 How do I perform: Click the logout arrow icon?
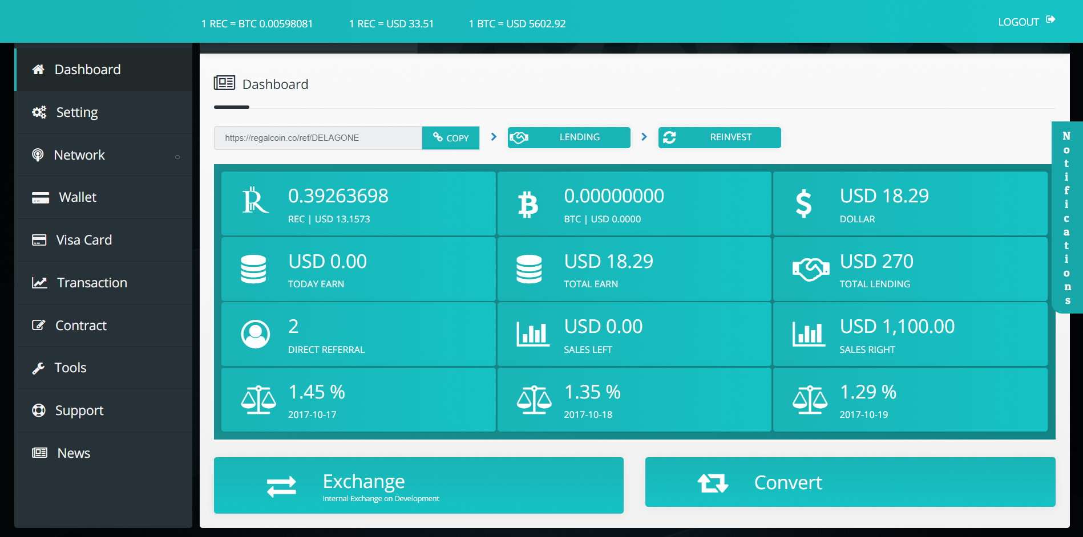(x=1050, y=20)
